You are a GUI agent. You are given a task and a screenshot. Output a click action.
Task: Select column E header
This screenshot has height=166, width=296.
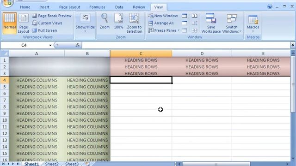click(263, 53)
